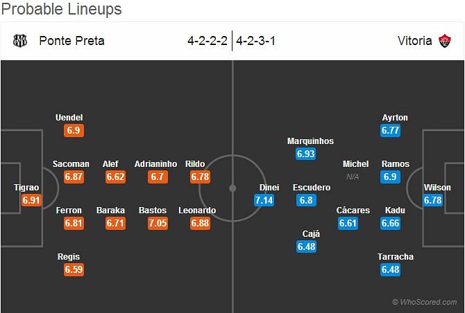Click Marquinhos's 6.93 rating badge
This screenshot has height=313, width=465.
306,154
